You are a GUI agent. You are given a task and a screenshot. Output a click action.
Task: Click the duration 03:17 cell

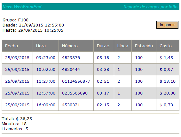[x=104, y=93]
